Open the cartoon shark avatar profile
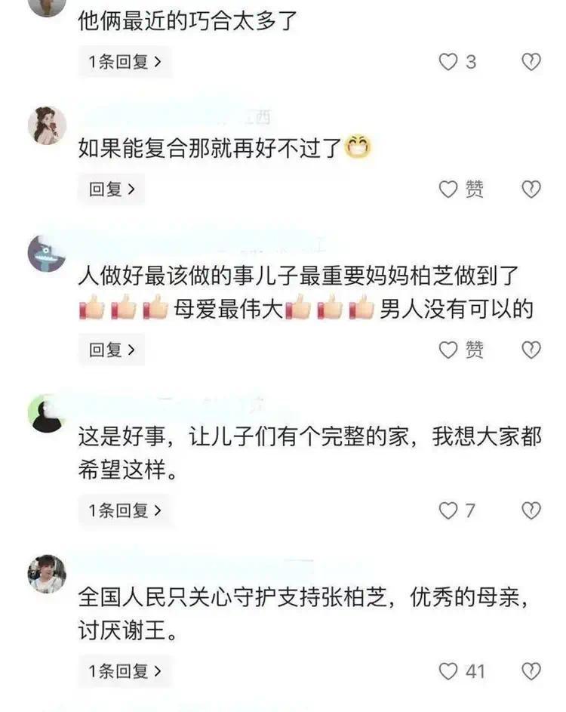The height and width of the screenshot is (712, 566). point(48,254)
